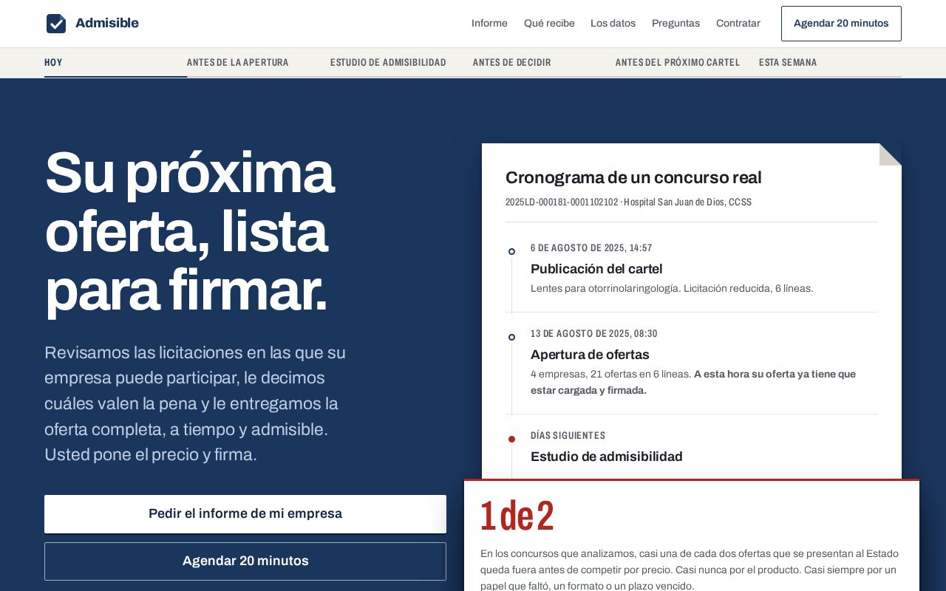Image resolution: width=946 pixels, height=591 pixels.
Task: Click the Su próxima oferta headline
Action: [x=190, y=232]
